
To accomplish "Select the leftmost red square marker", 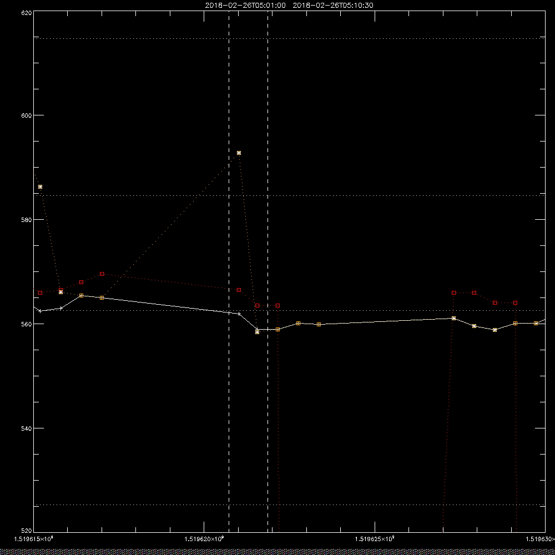I will pos(41,292).
